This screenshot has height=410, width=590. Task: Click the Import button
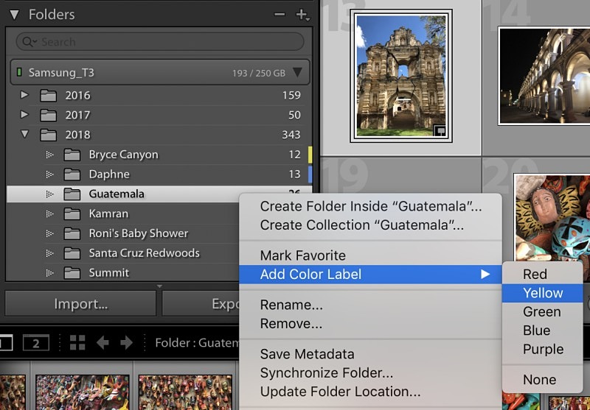(x=80, y=303)
